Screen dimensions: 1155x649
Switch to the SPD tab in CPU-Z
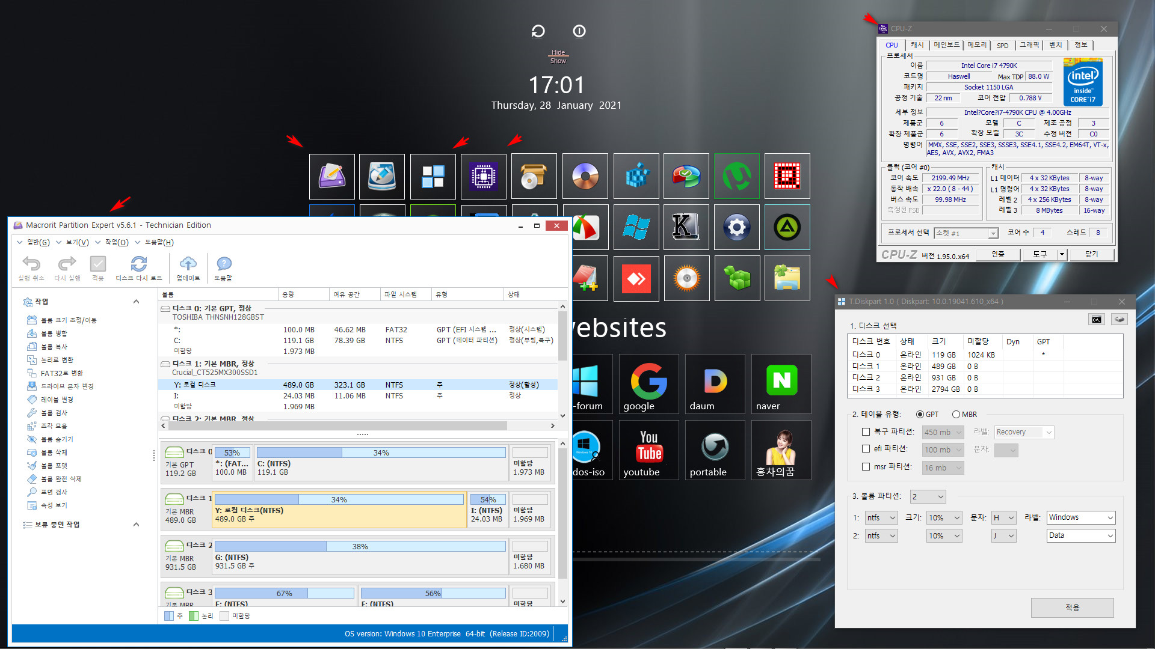1002,45
